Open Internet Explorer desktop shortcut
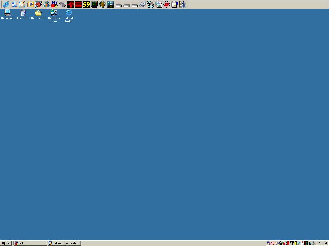Screen dimensions: 329x246 [69, 13]
